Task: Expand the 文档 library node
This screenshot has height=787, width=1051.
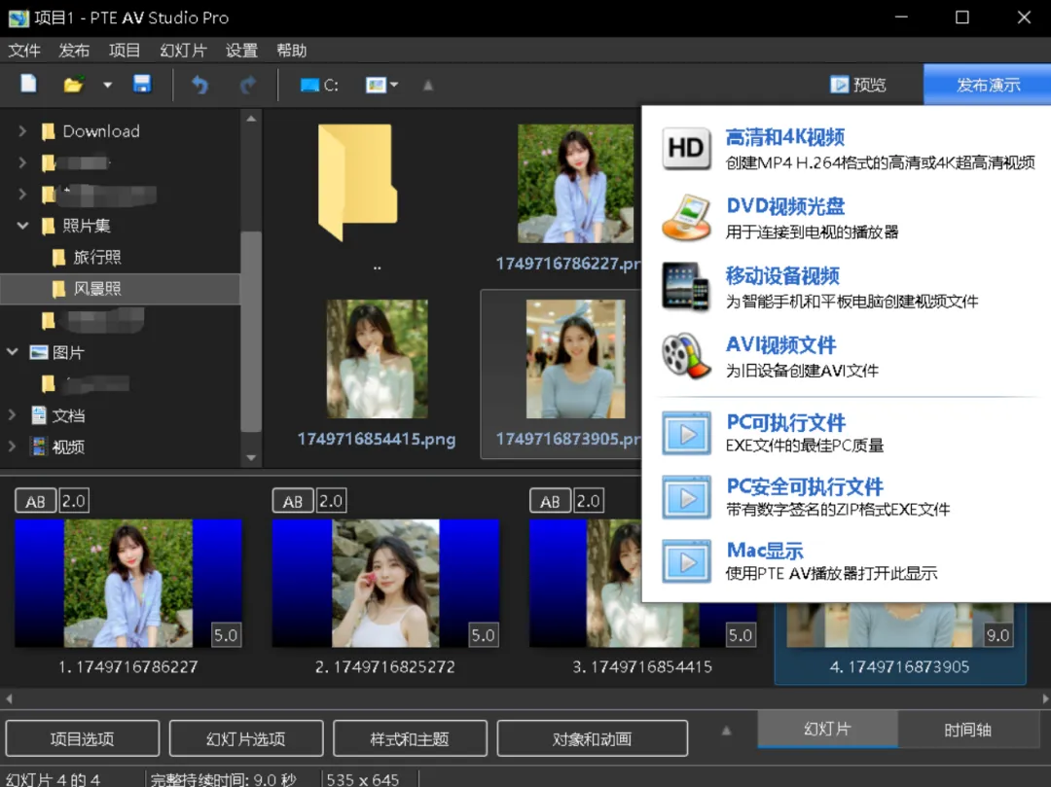Action: (x=12, y=414)
